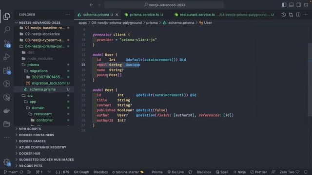The image size is (312, 175).
Task: Close the schema.prisma tab
Action: pyautogui.click(x=117, y=15)
